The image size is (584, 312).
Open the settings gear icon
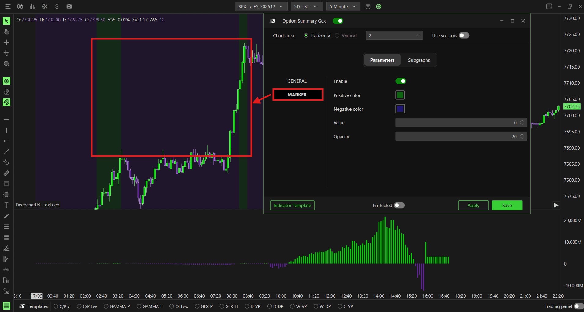pyautogui.click(x=45, y=6)
